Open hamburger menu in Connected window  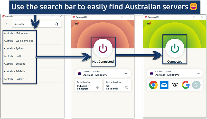(149, 24)
